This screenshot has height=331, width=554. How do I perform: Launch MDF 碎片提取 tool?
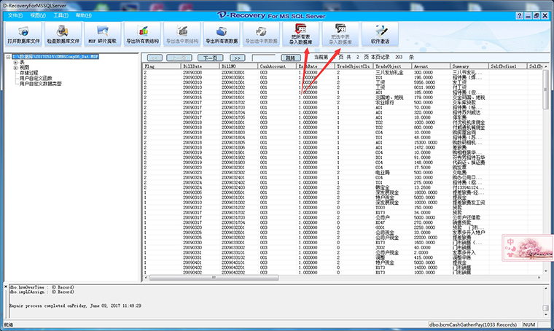click(103, 34)
